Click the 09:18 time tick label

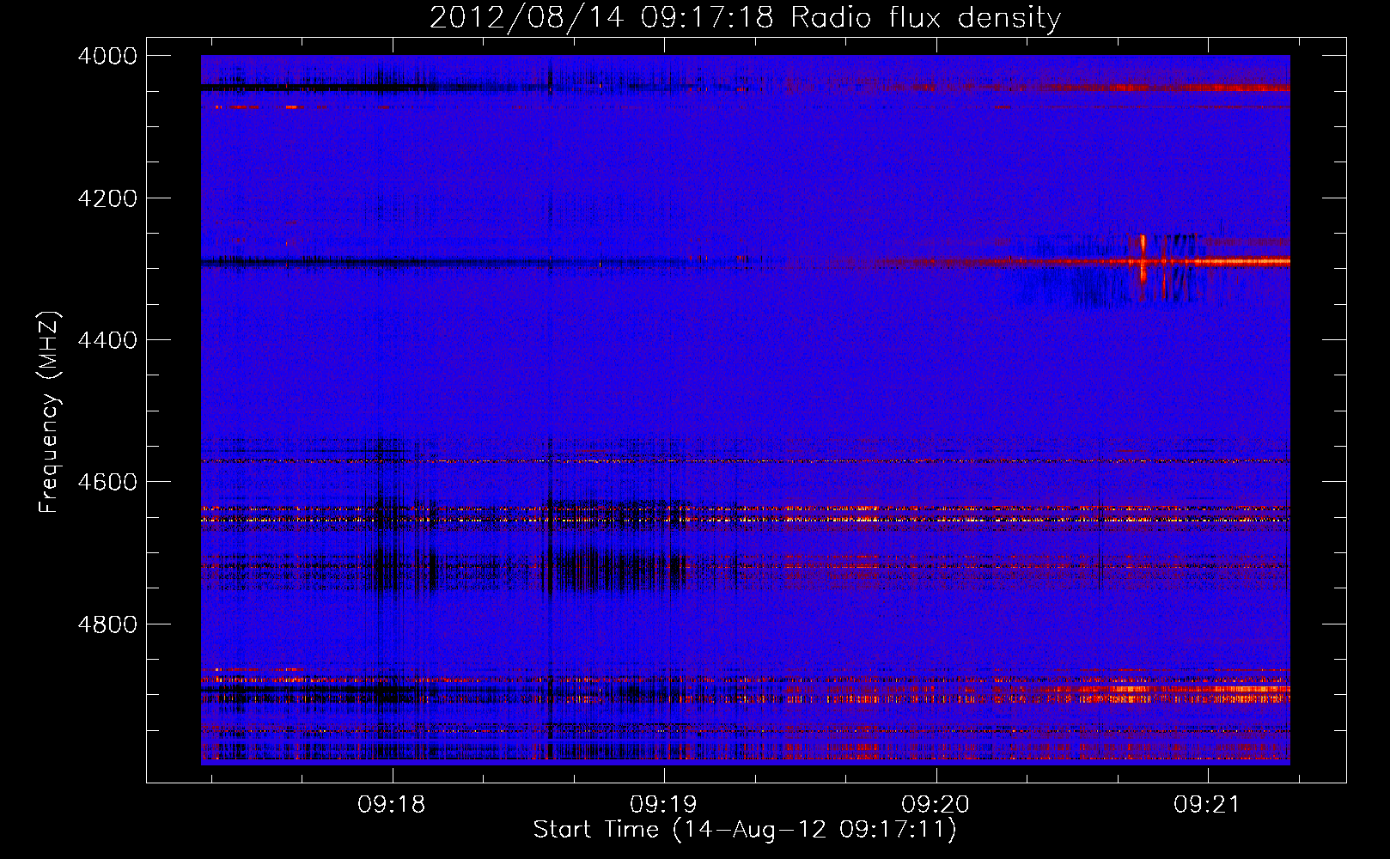click(393, 804)
